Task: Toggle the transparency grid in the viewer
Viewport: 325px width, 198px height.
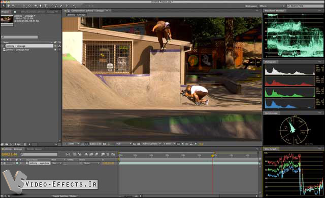Action: click(139, 144)
